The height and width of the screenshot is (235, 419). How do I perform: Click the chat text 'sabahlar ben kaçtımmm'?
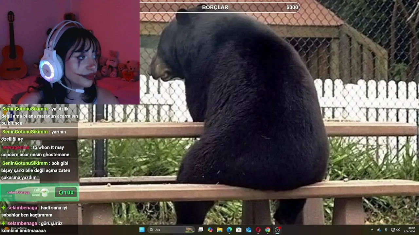27,215
